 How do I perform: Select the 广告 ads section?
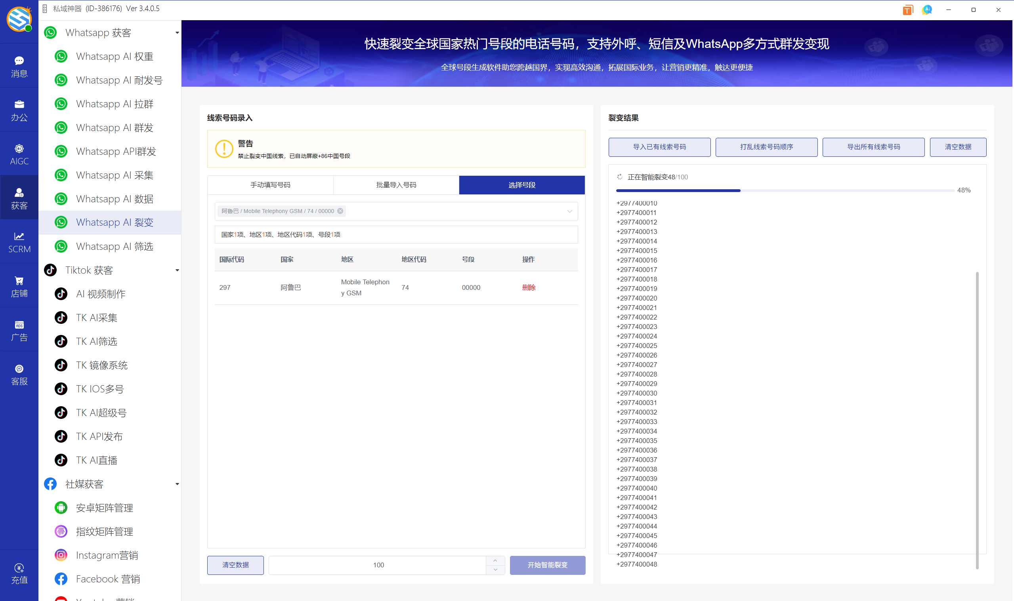tap(19, 329)
